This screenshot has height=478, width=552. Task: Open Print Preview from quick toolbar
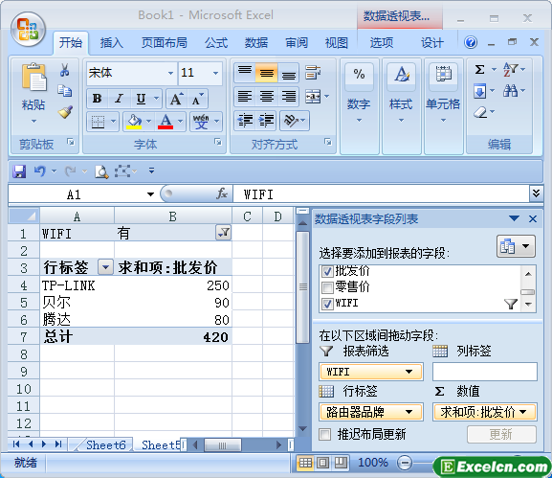pos(101,171)
